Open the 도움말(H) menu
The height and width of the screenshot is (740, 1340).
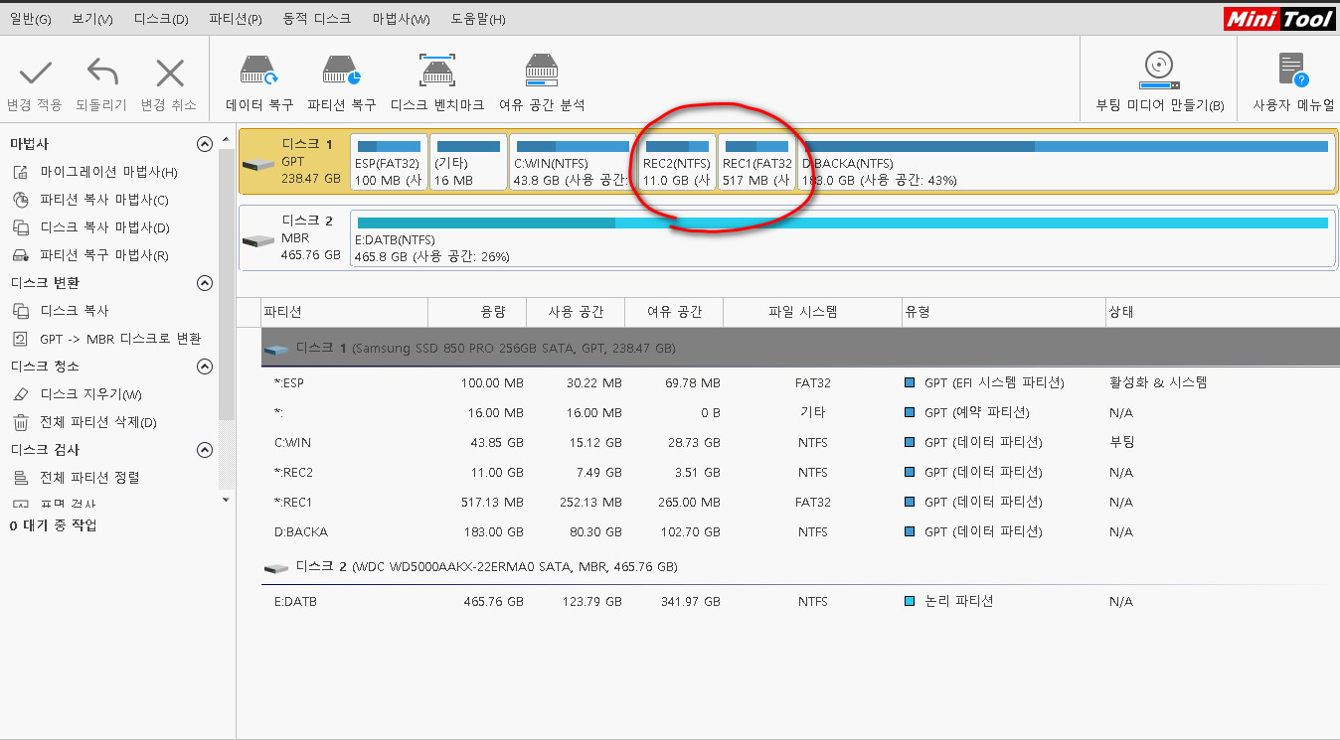(x=478, y=19)
